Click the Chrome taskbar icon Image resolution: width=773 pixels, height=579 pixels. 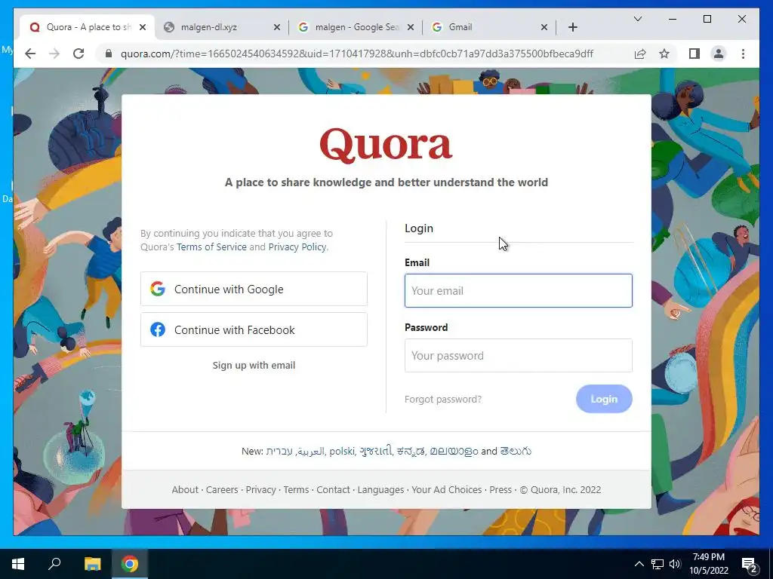[130, 564]
